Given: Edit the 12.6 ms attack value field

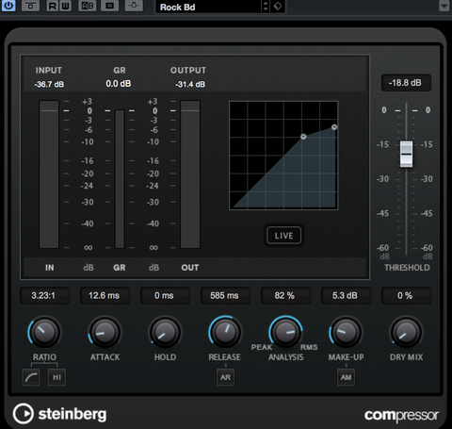Looking at the screenshot, I should (x=105, y=295).
